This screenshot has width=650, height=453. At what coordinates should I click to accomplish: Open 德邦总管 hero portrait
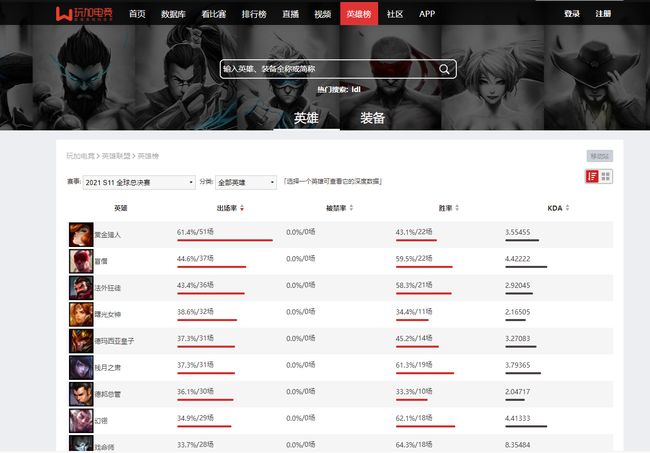tap(81, 394)
